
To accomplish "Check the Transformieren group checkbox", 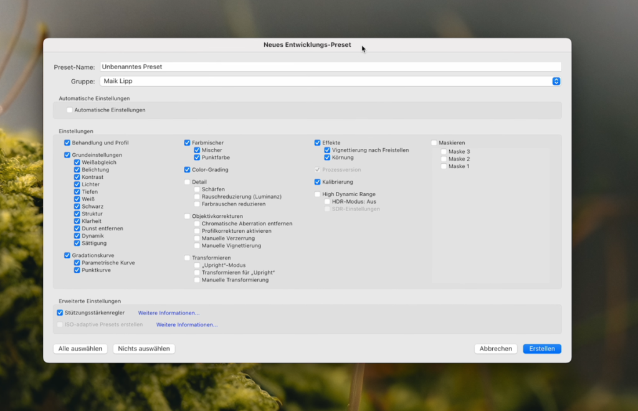I will (x=187, y=258).
